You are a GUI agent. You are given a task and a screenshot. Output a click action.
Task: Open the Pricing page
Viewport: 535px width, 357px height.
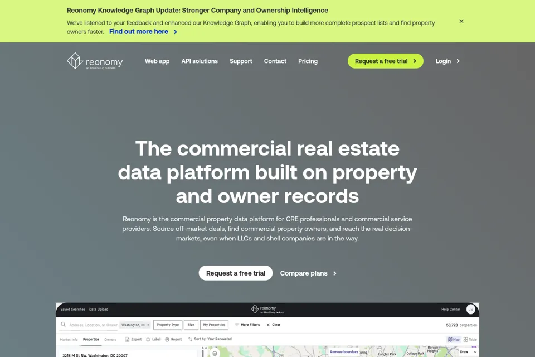[308, 61]
